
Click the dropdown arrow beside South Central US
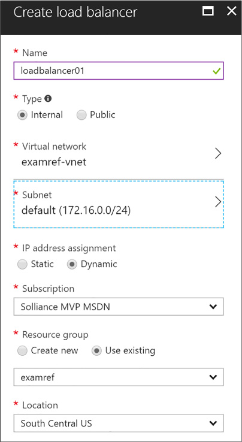point(213,423)
